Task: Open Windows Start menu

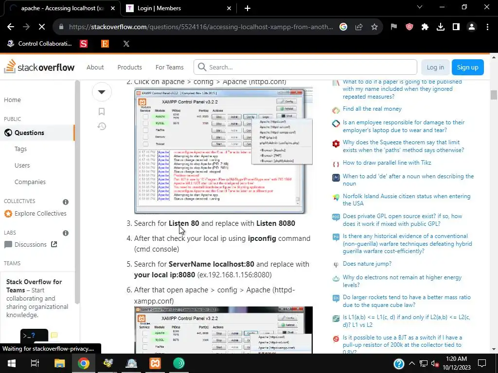Action: click(x=12, y=363)
